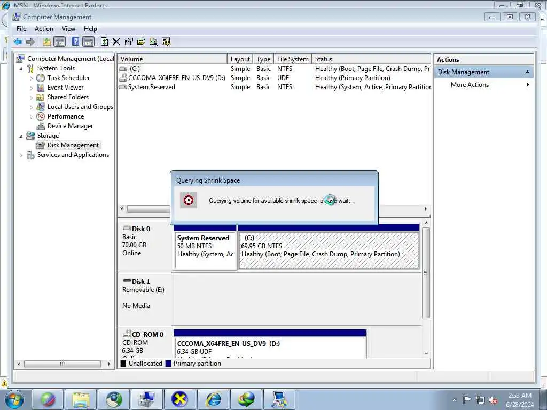Select Disk Management under Storage
547x410 pixels.
pyautogui.click(x=73, y=145)
